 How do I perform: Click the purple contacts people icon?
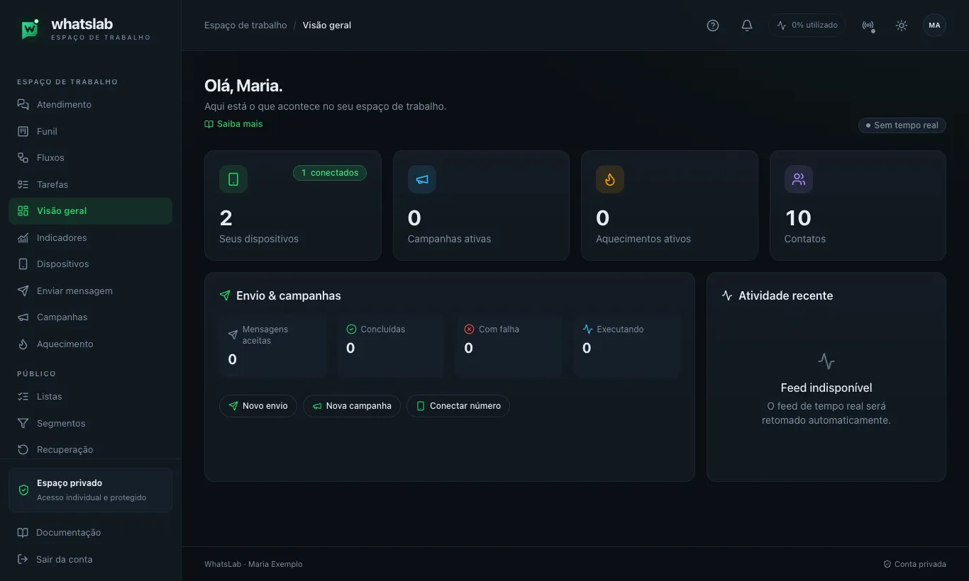pos(799,179)
